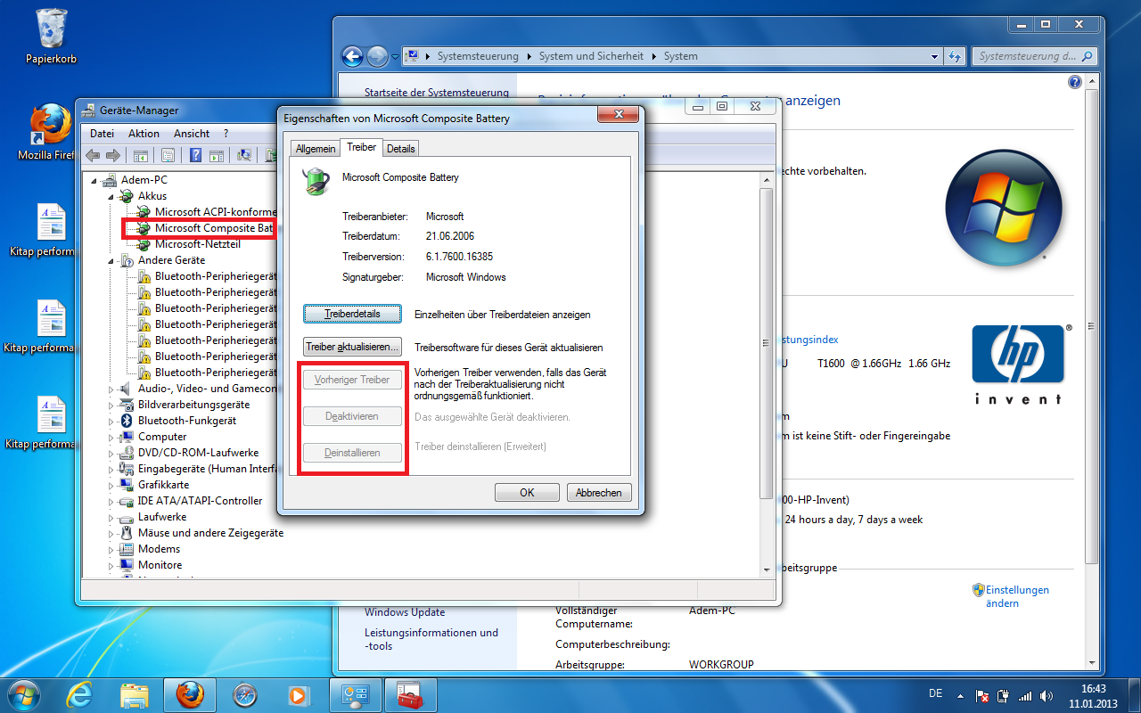Launch Internet Explorer from the taskbar

coord(81,693)
